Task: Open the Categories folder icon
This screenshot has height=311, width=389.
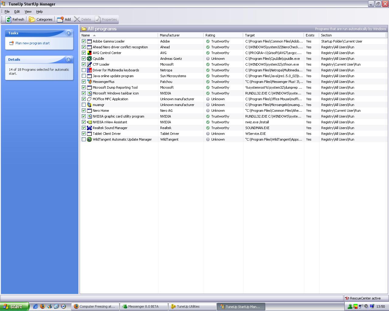Action: pyautogui.click(x=32, y=19)
